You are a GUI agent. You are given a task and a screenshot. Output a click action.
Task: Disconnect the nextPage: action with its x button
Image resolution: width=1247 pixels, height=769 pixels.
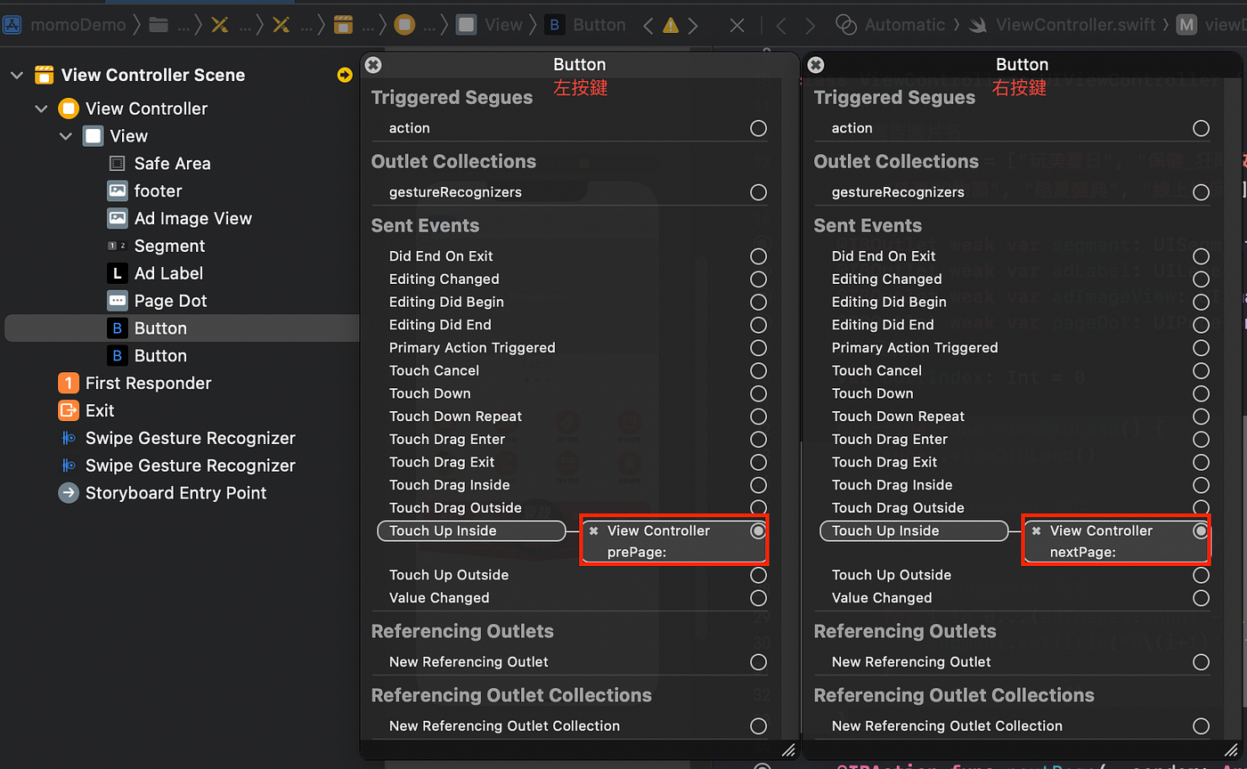(1036, 530)
